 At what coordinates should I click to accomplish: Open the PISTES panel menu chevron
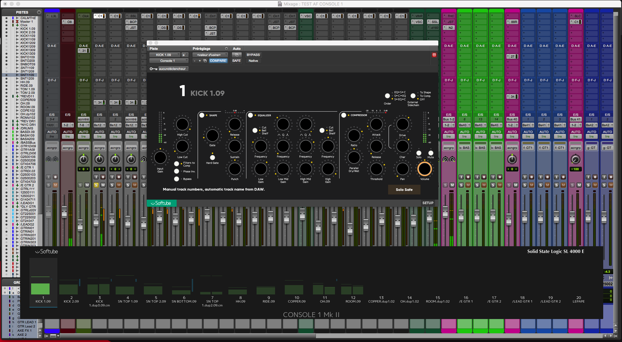point(39,12)
